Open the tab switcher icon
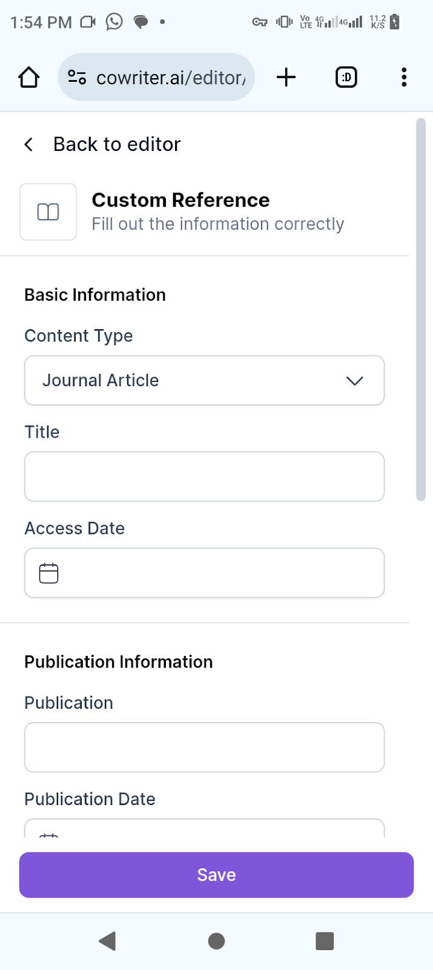 click(346, 78)
